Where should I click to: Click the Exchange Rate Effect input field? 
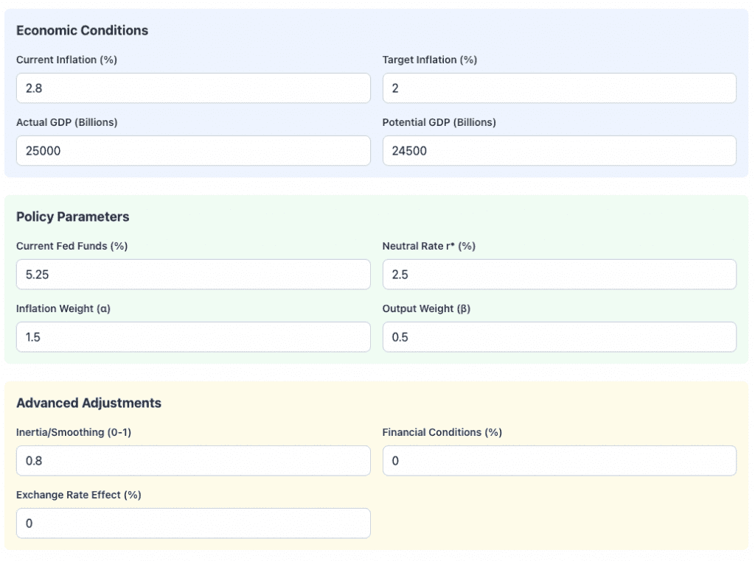192,523
